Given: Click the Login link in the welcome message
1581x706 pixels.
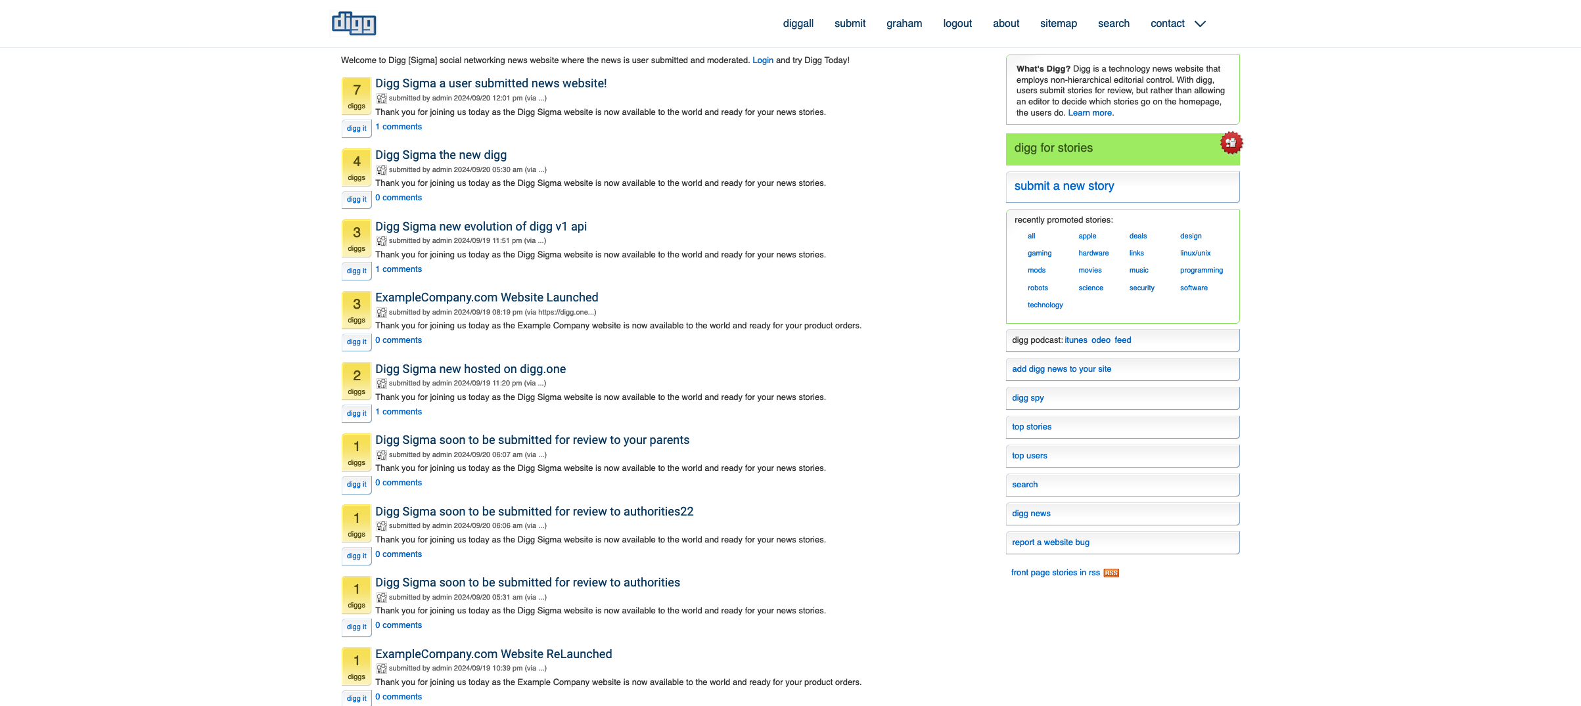Looking at the screenshot, I should [x=762, y=60].
